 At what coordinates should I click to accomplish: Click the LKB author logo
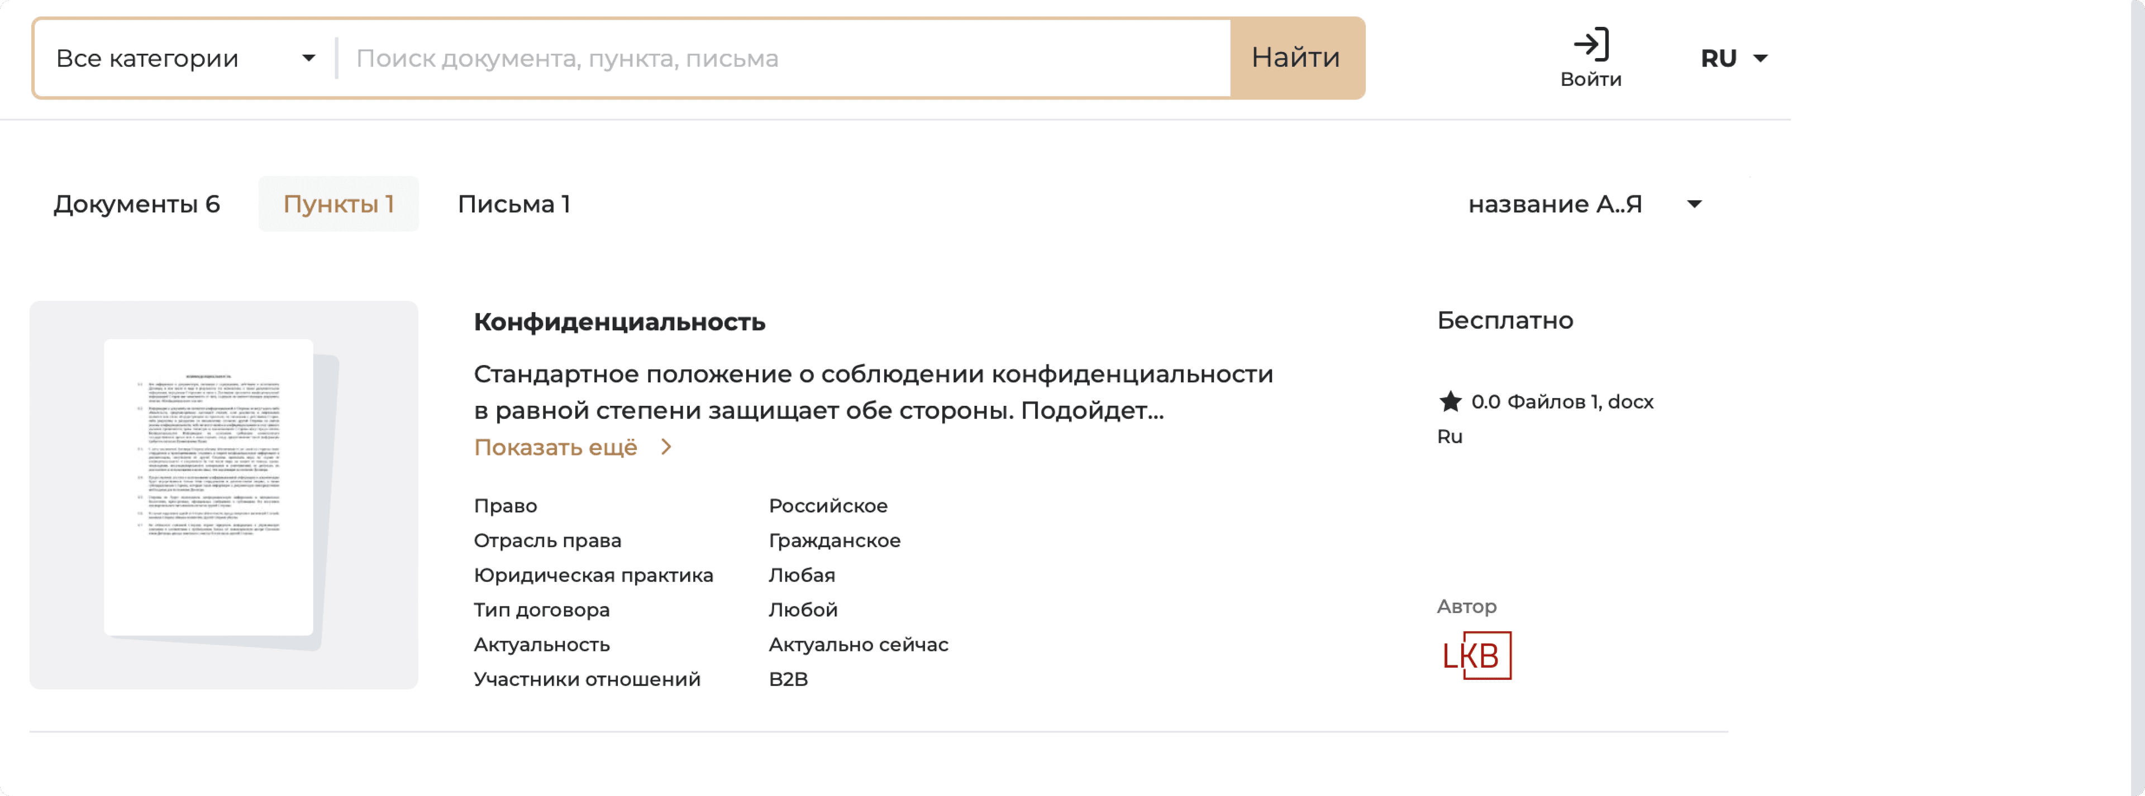click(1475, 655)
